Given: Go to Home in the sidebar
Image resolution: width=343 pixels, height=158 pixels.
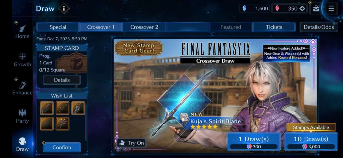Looking at the screenshot, I should 22,32.
